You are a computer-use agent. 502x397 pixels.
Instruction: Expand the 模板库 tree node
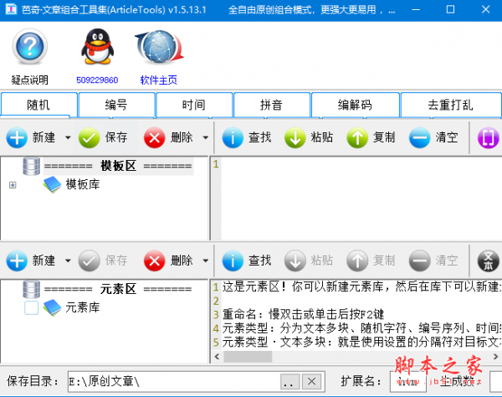(x=13, y=185)
